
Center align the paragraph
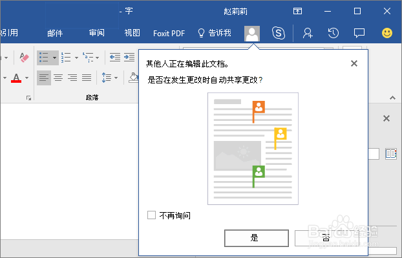(58, 78)
